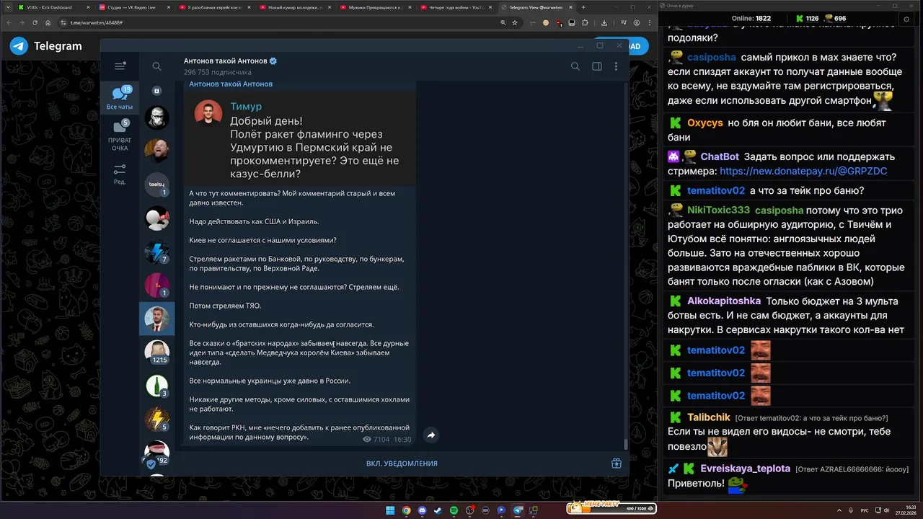This screenshot has height=519, width=923.
Task: Bookmark this page with the star
Action: point(515,22)
